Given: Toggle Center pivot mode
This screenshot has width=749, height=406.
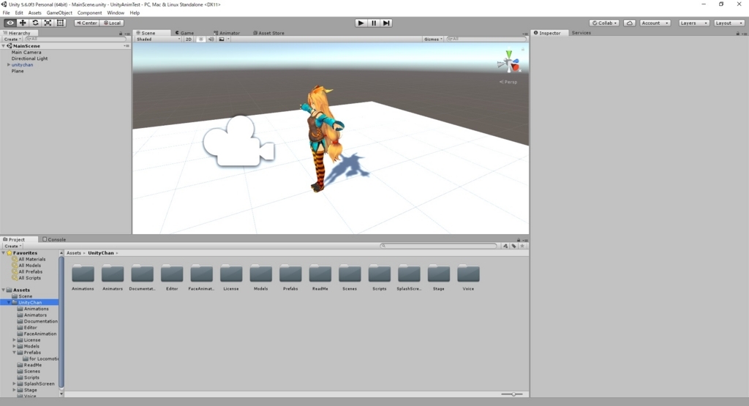Looking at the screenshot, I should tap(86, 23).
